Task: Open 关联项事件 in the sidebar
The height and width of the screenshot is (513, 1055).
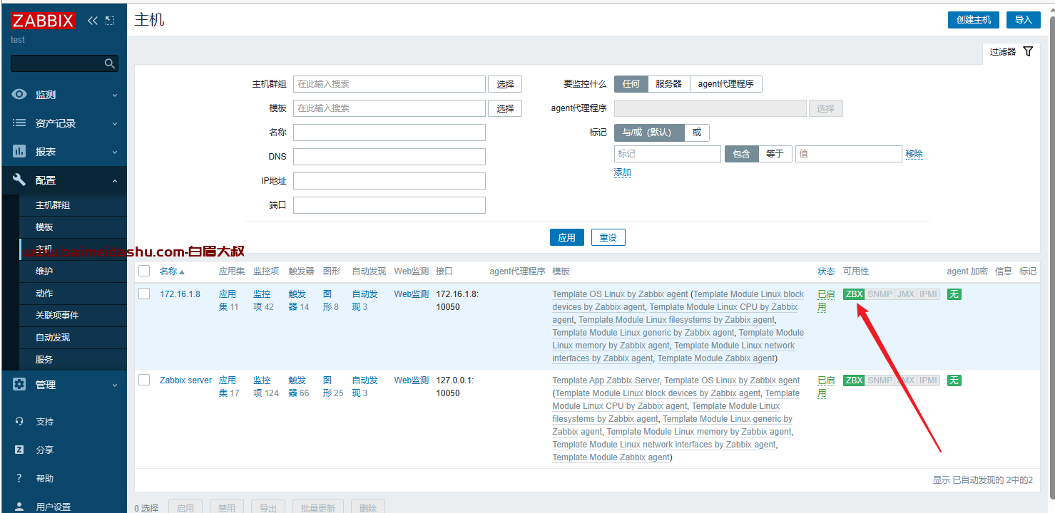Action: [57, 316]
